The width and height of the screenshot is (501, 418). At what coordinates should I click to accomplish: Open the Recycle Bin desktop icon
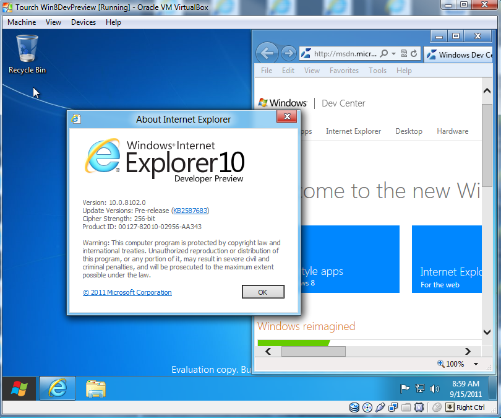click(x=27, y=54)
